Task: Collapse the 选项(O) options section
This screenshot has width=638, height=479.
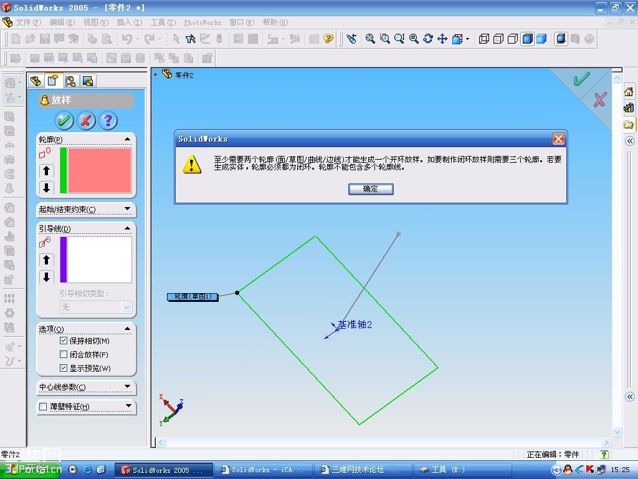Action: [127, 328]
